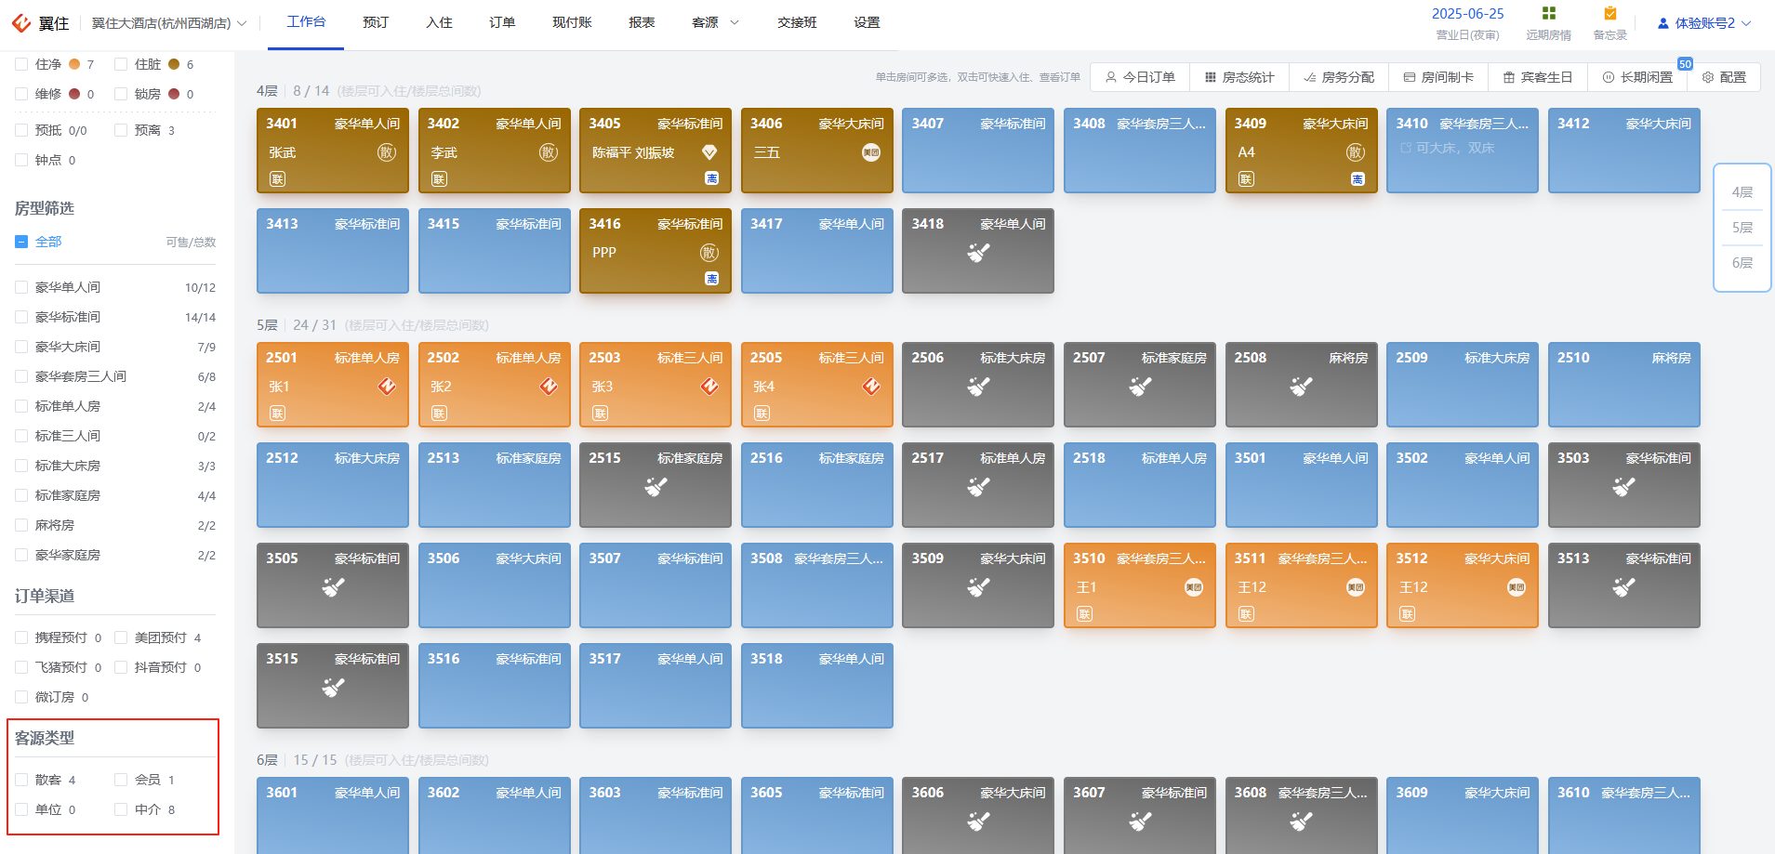Click the 散 icon in room 3416
Image resolution: width=1775 pixels, height=854 pixels.
coord(709,253)
